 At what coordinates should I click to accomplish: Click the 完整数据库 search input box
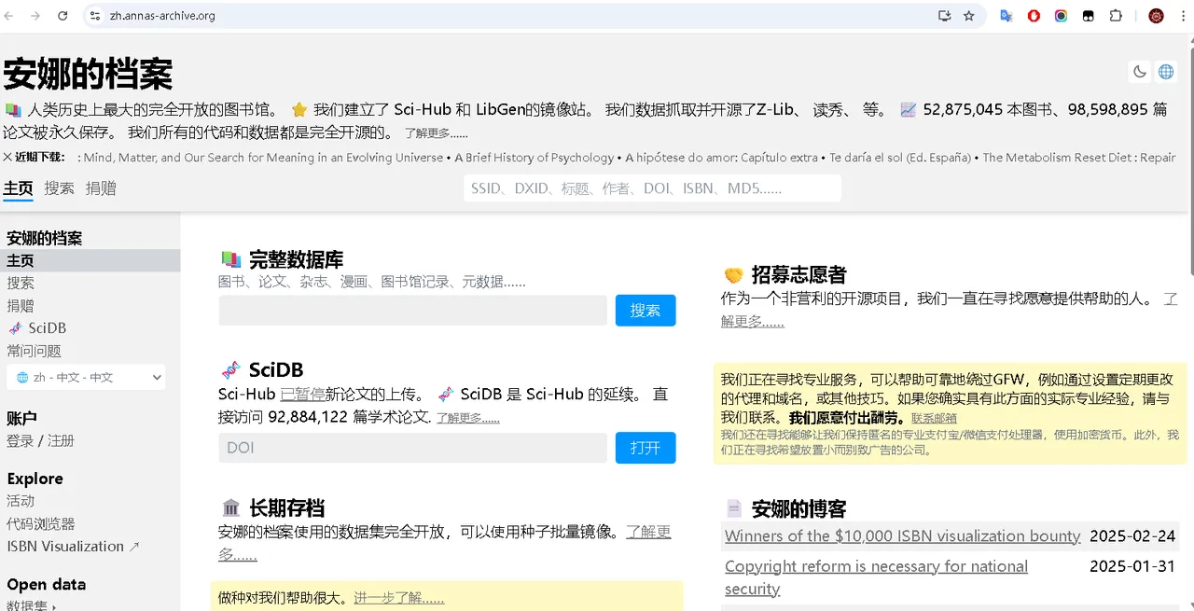(412, 311)
